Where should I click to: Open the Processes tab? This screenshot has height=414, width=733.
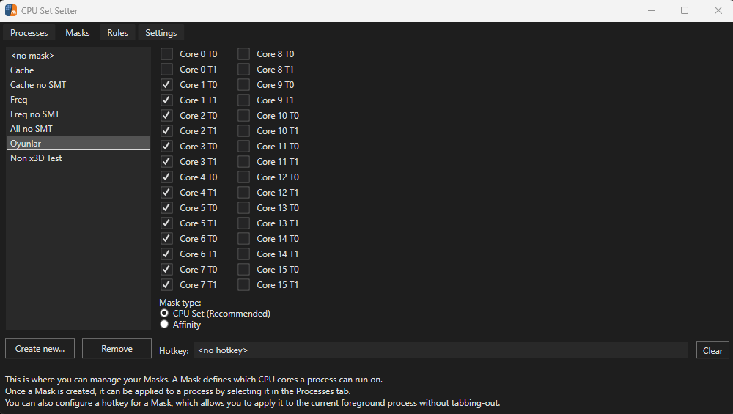tap(29, 33)
